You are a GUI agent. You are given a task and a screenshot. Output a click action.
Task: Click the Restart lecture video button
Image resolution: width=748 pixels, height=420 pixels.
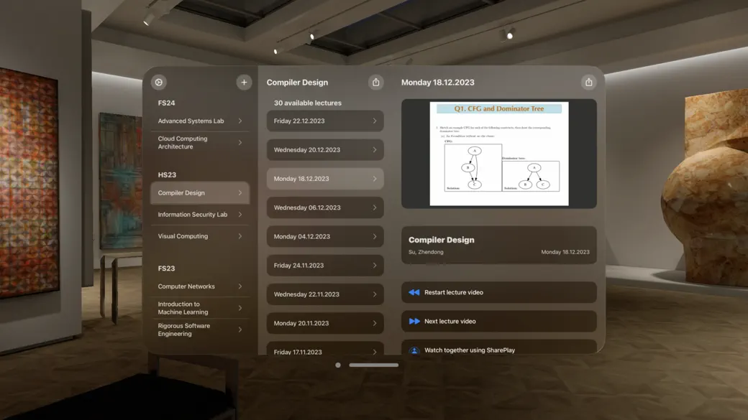499,292
